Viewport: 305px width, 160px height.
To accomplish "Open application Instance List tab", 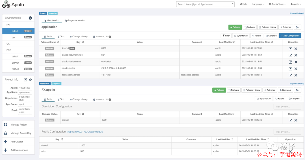I will (x=102, y=36).
